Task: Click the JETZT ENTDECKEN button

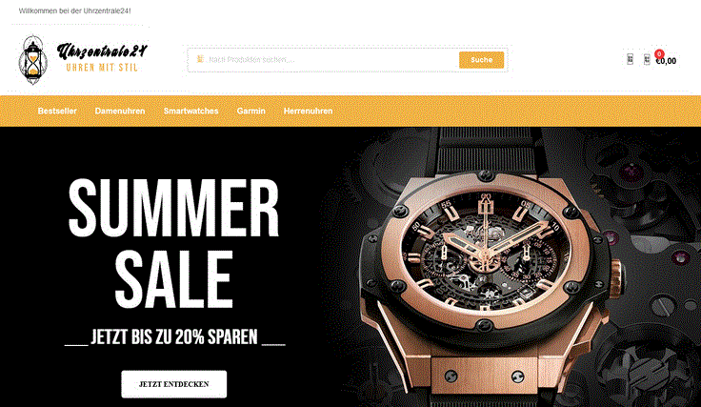Action: click(x=174, y=384)
